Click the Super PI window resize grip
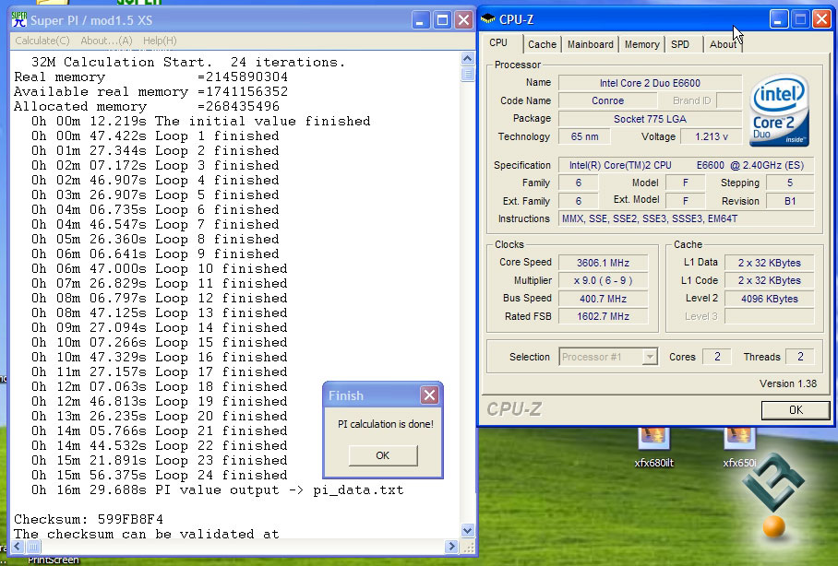838x566 pixels. [x=468, y=547]
